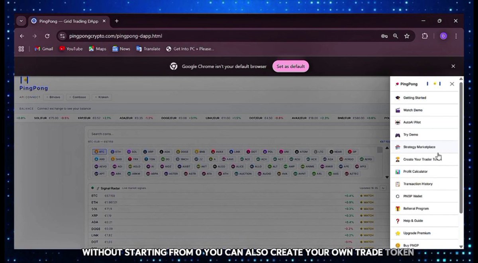The height and width of the screenshot is (263, 478).
Task: Click the side menu vertical scrollbar thumb
Action: (x=461, y=147)
